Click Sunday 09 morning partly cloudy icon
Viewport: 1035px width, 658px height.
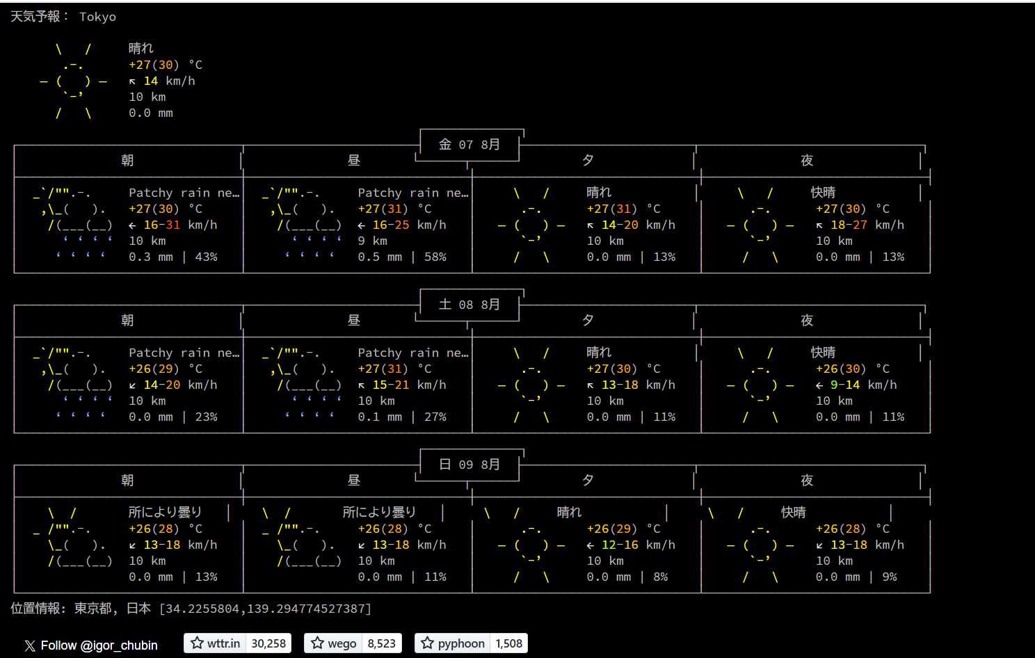[x=72, y=537]
